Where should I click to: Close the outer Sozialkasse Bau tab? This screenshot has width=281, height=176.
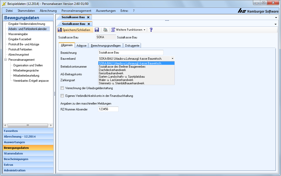pyautogui.click(x=88, y=17)
